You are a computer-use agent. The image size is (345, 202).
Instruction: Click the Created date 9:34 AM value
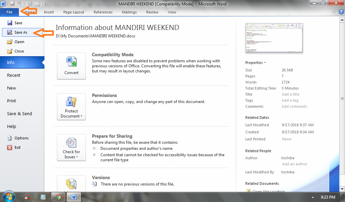tap(298, 132)
